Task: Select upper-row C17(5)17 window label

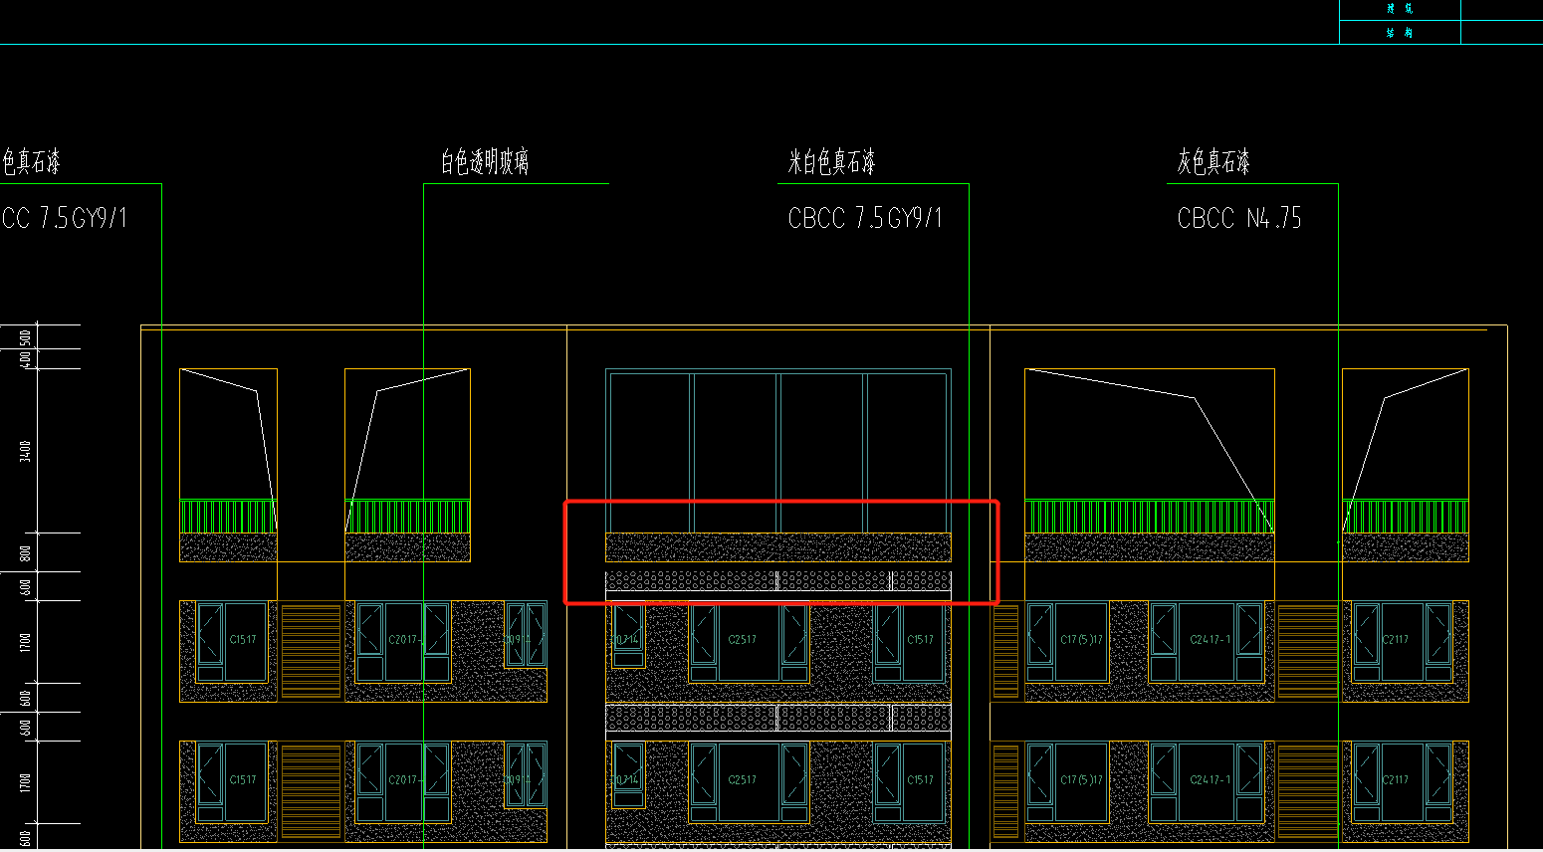Action: click(1082, 640)
